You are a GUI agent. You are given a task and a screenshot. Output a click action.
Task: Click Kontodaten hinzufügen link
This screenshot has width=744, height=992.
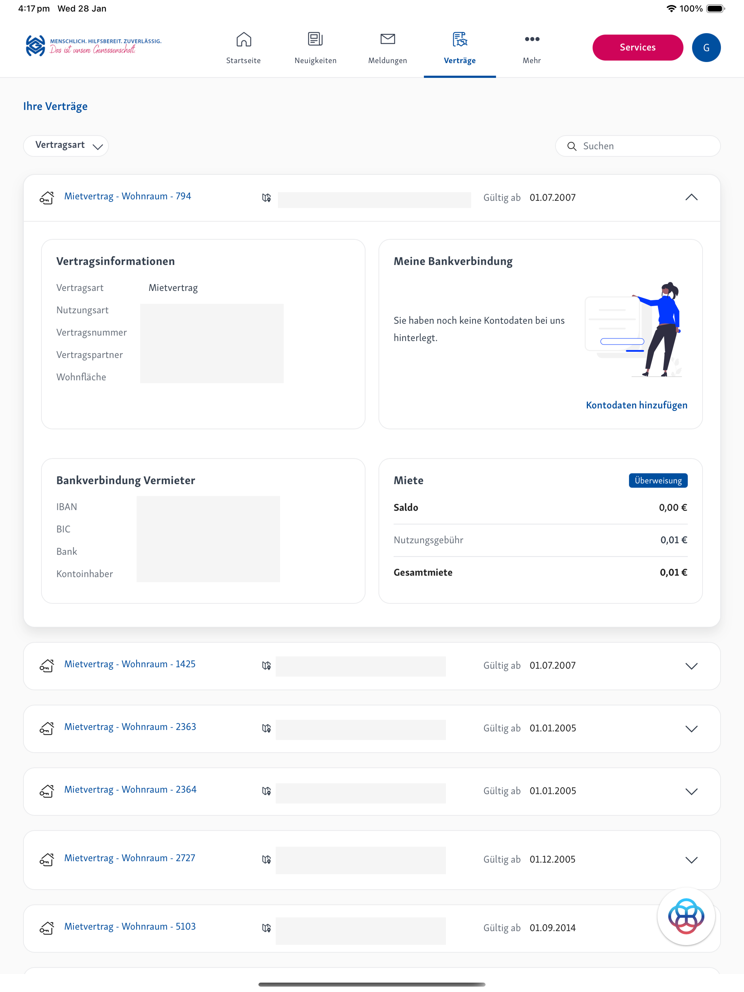pyautogui.click(x=636, y=406)
